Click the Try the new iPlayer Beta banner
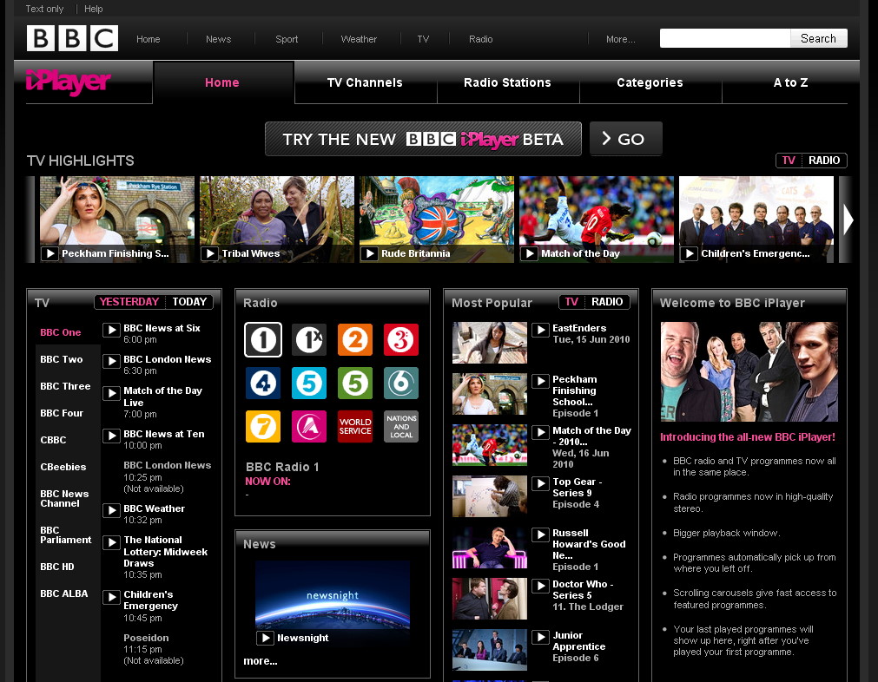The width and height of the screenshot is (878, 682). click(423, 139)
